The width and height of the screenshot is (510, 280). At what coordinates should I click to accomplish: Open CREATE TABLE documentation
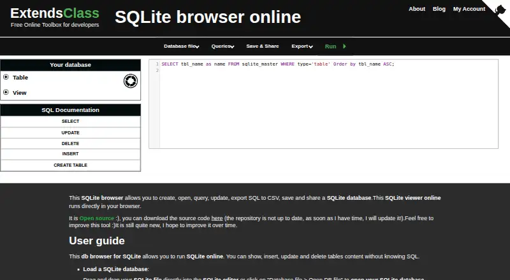pos(71,165)
